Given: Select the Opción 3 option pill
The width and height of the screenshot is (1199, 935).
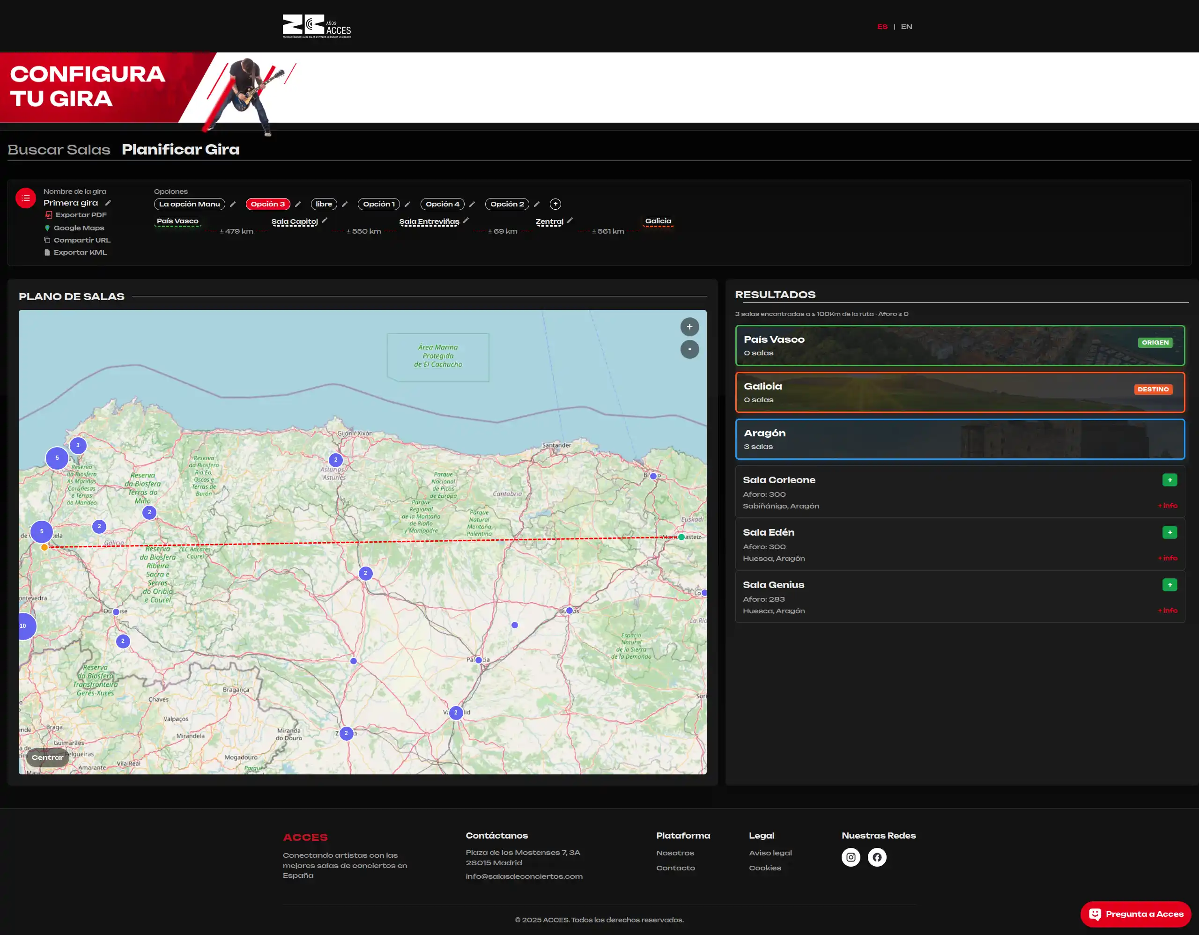Looking at the screenshot, I should click(x=267, y=204).
